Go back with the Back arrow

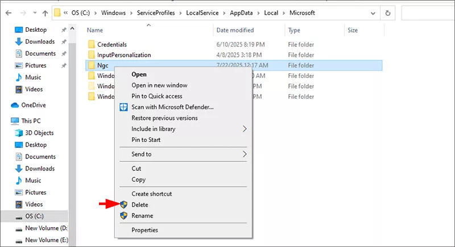pyautogui.click(x=9, y=13)
